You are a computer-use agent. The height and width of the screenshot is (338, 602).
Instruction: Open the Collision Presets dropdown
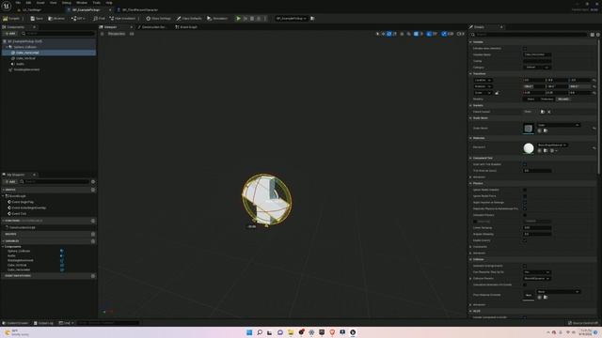[x=537, y=278]
